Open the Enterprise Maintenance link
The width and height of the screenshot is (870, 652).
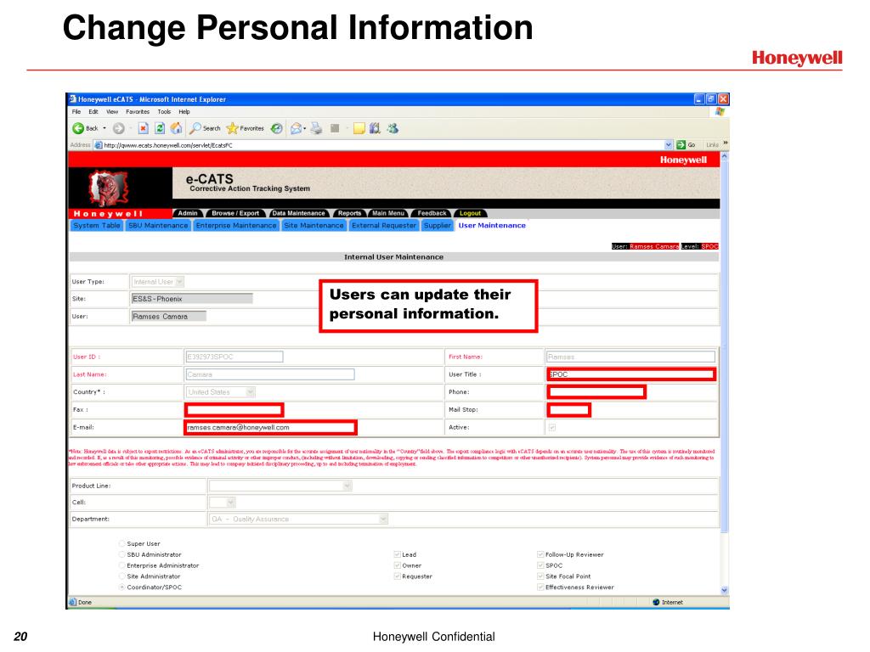(x=236, y=226)
